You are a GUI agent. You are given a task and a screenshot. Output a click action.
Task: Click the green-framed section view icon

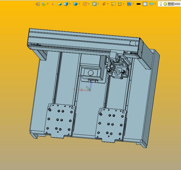click(x=94, y=4)
